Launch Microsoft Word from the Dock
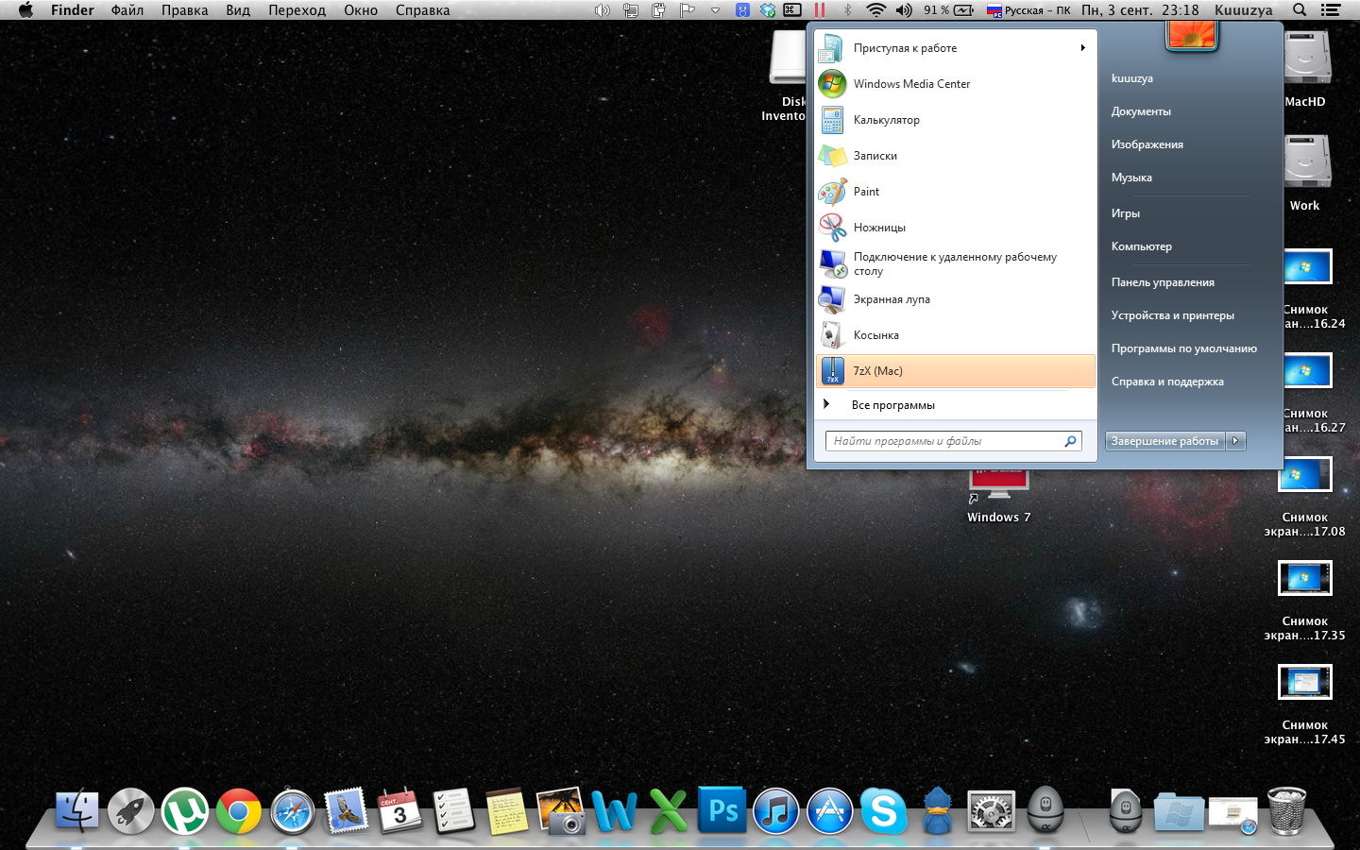Screen dimensions: 1360x850 [615, 811]
